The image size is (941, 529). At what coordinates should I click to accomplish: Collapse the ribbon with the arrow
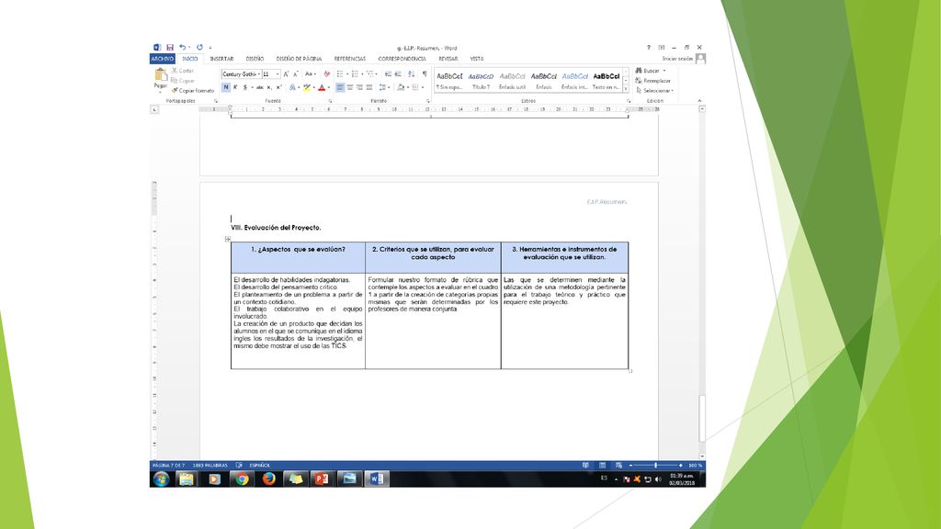point(699,101)
